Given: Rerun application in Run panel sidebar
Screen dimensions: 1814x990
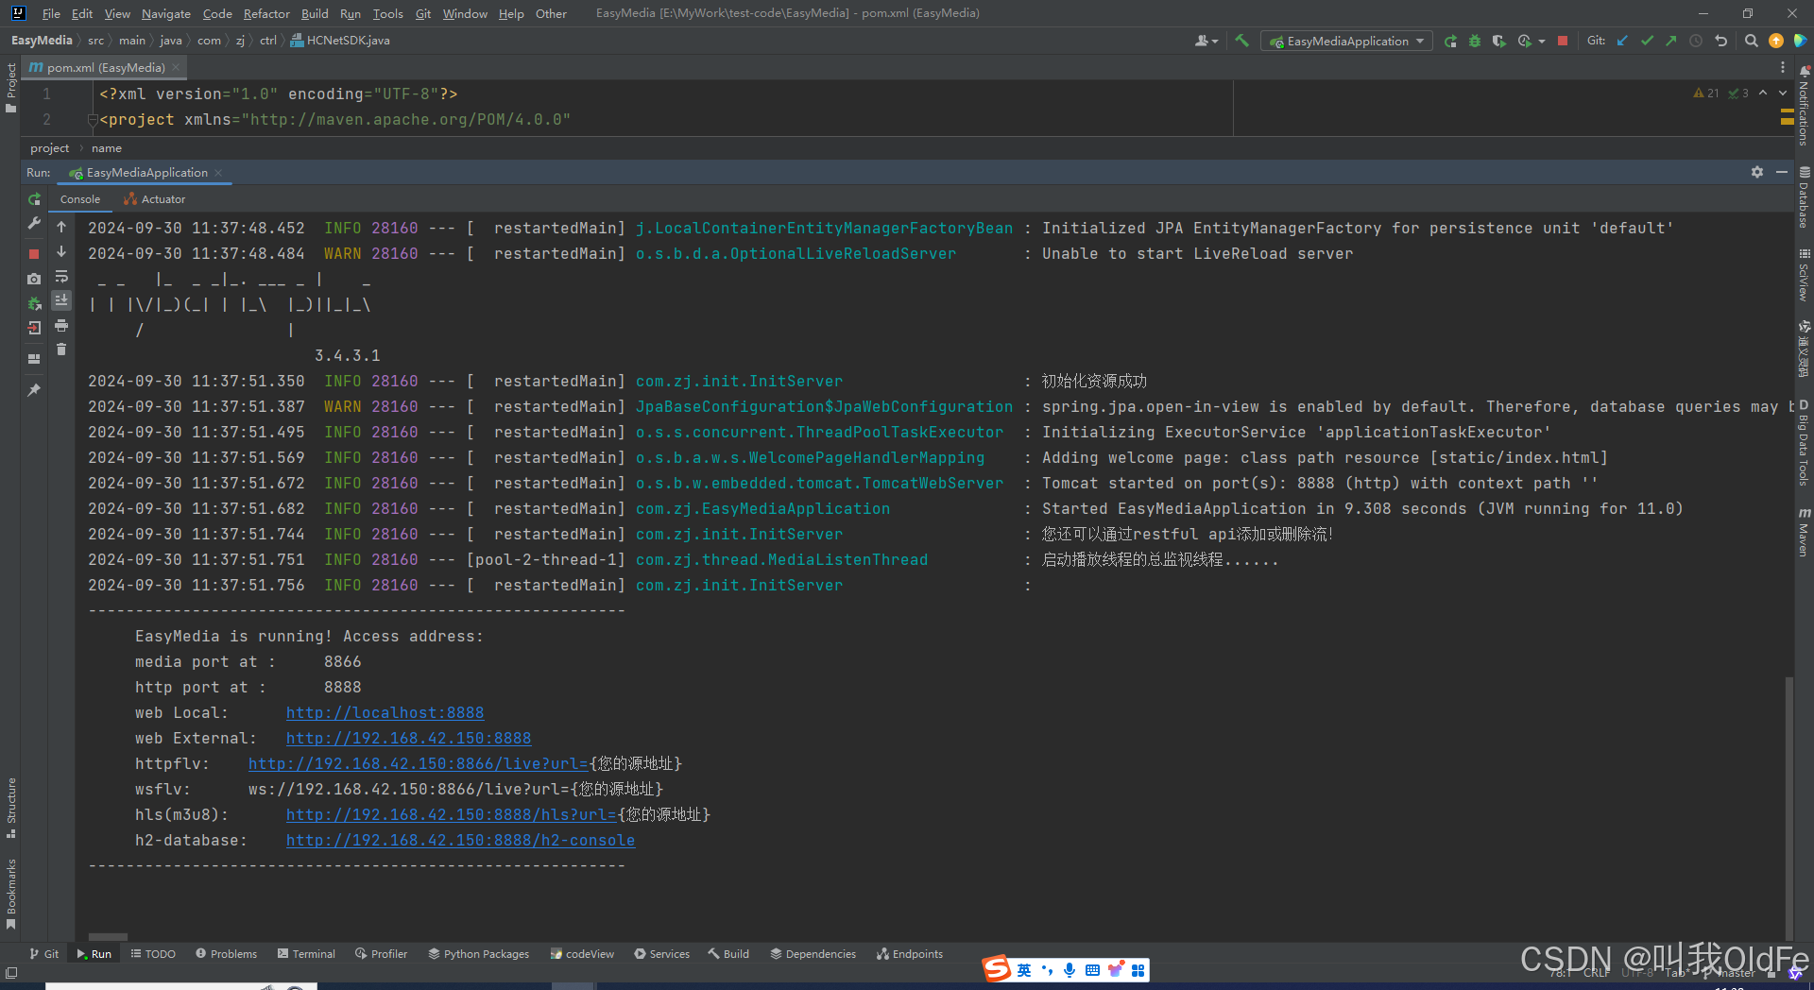Looking at the screenshot, I should pyautogui.click(x=34, y=199).
